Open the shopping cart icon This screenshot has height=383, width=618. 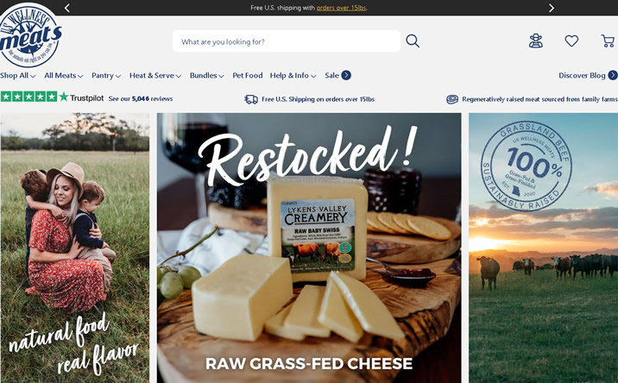tap(608, 41)
